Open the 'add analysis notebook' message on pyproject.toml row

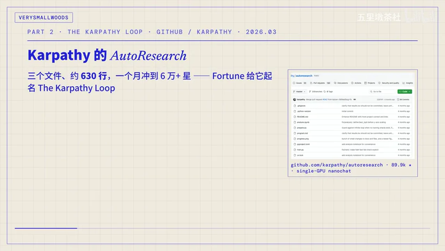358,144
